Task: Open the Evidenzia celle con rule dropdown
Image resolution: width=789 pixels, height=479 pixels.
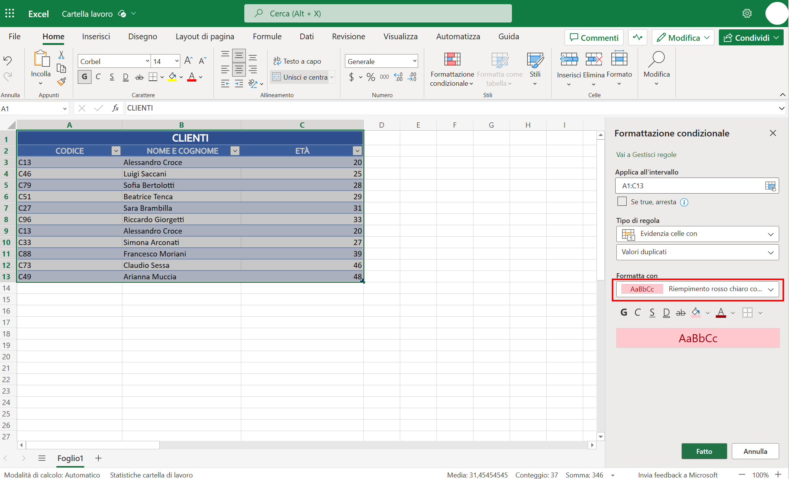Action: (x=697, y=234)
